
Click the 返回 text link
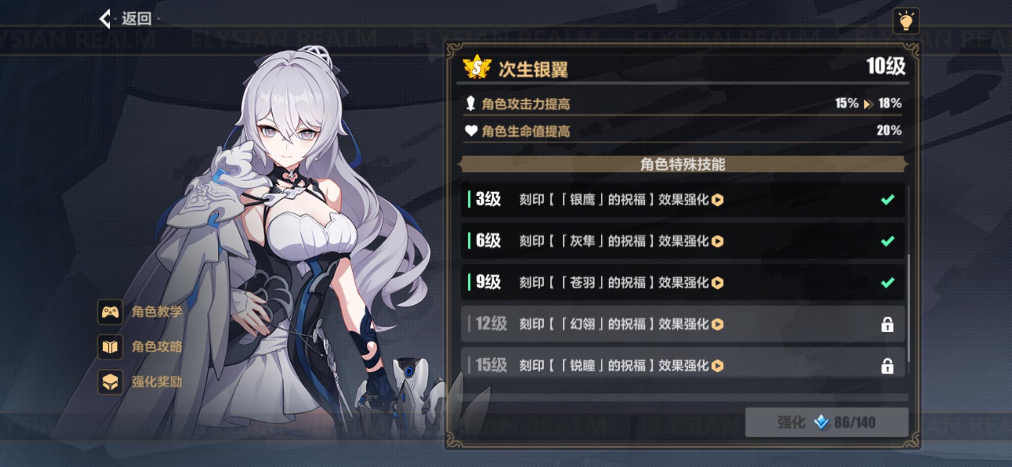[137, 19]
